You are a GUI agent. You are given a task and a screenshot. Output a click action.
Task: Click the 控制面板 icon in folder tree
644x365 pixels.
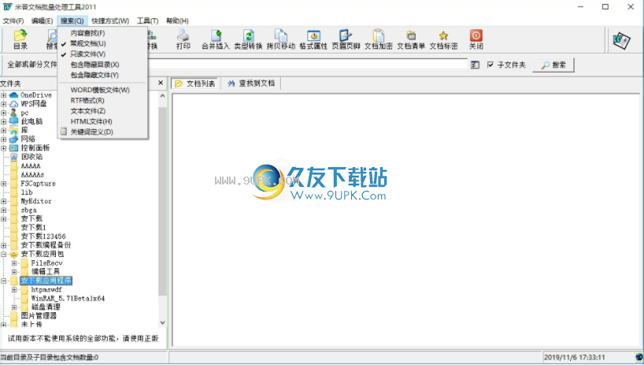coord(14,147)
